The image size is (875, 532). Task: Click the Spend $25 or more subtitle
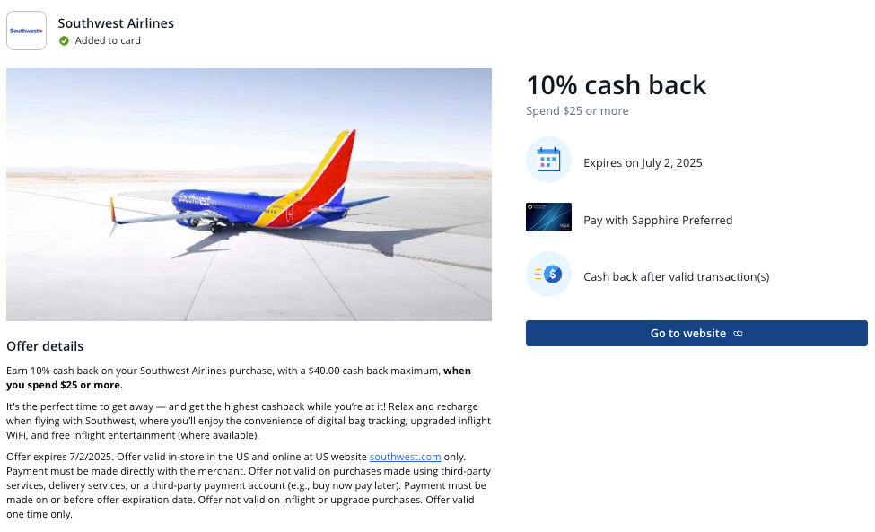[577, 111]
